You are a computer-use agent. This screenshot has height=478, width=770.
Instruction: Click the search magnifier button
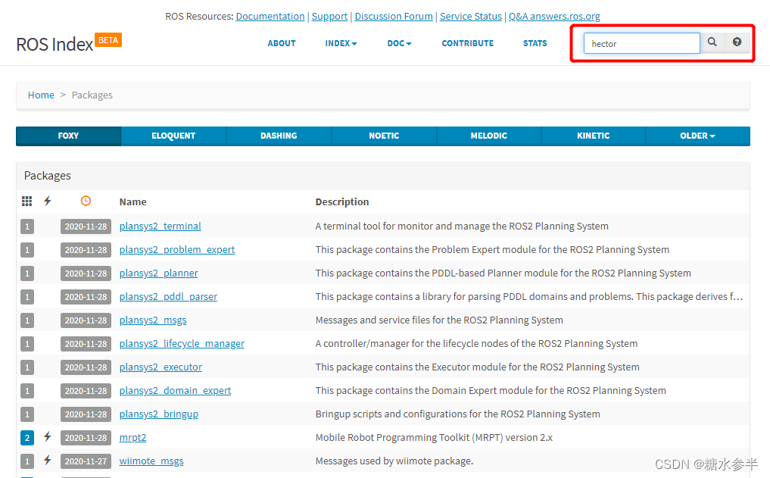pos(712,42)
